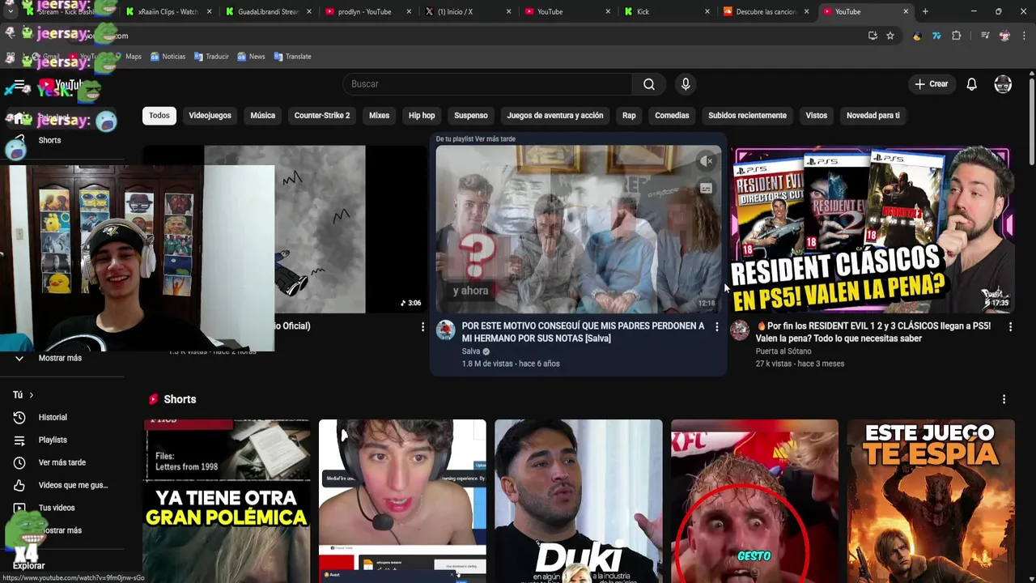Viewport: 1036px width, 583px height.
Task: Open Shorts in the sidebar
Action: point(49,140)
